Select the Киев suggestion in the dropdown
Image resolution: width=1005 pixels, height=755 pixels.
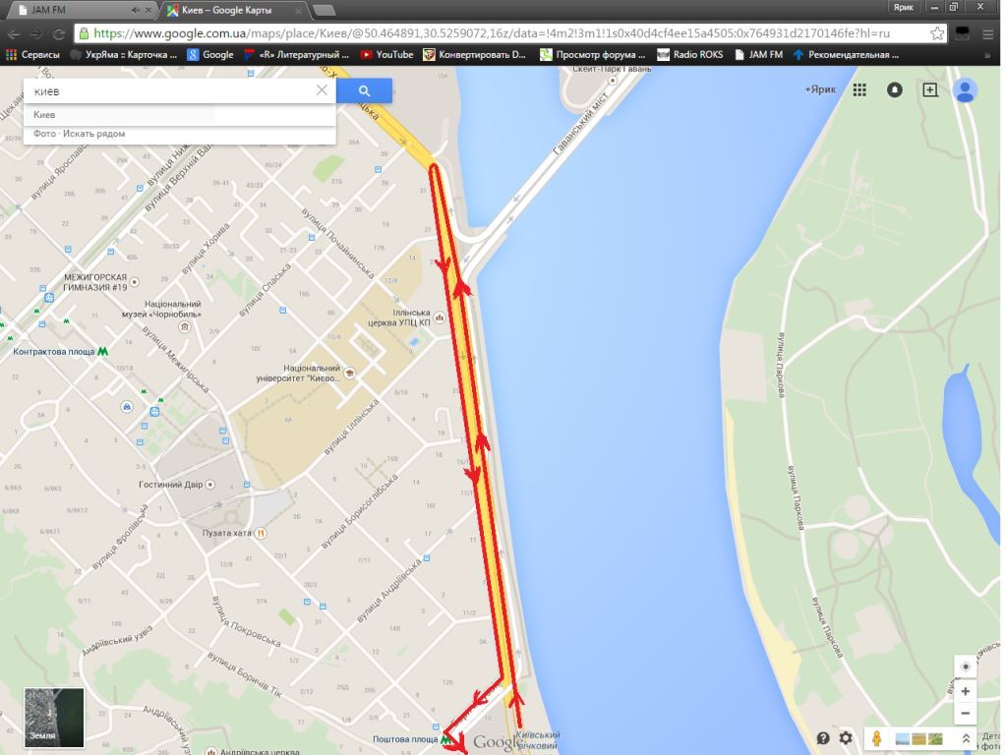click(179, 115)
